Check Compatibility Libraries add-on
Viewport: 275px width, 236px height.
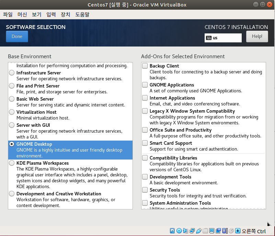tap(145, 158)
